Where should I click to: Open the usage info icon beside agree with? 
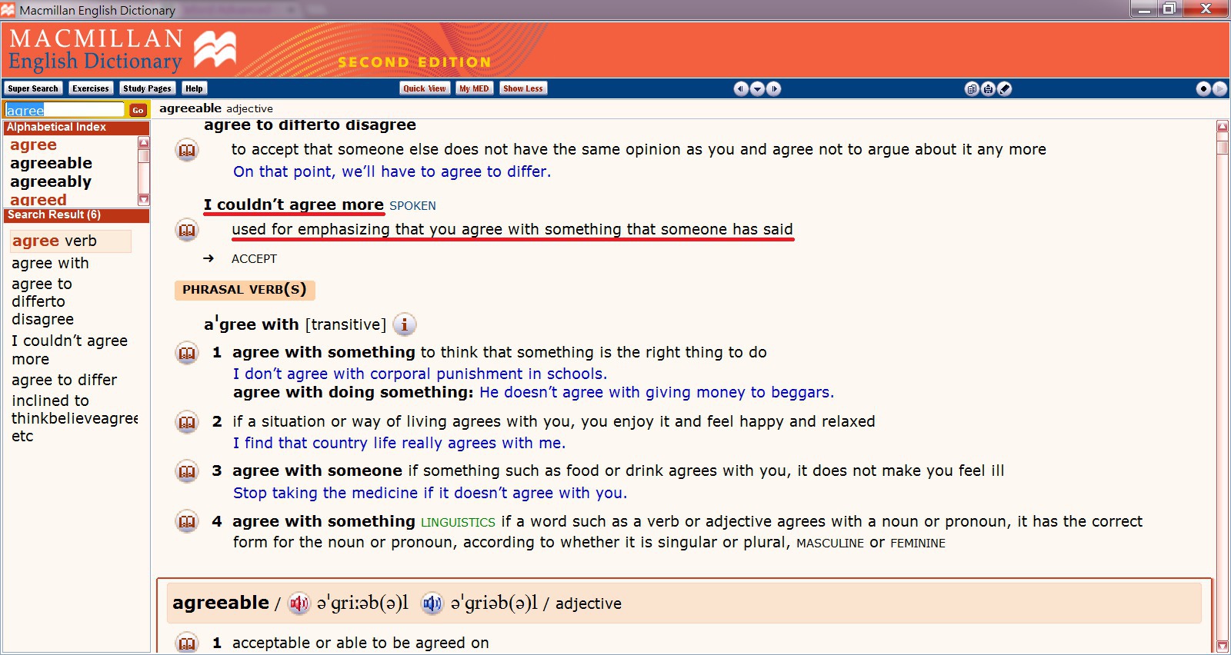pos(405,324)
